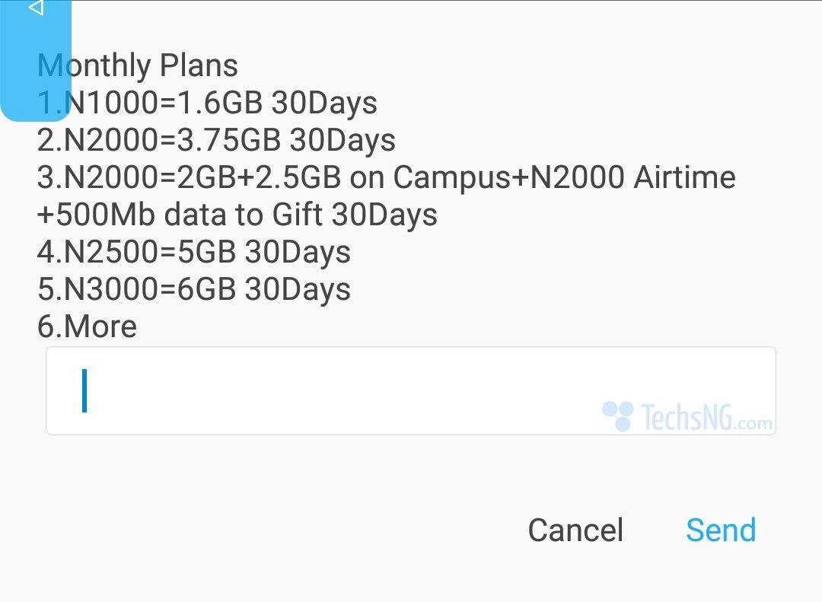Select option 2 N2000=3.75GB plan
This screenshot has height=602, width=822.
216,140
